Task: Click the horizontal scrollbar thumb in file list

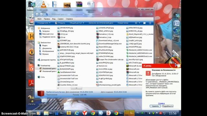Action: [76, 88]
